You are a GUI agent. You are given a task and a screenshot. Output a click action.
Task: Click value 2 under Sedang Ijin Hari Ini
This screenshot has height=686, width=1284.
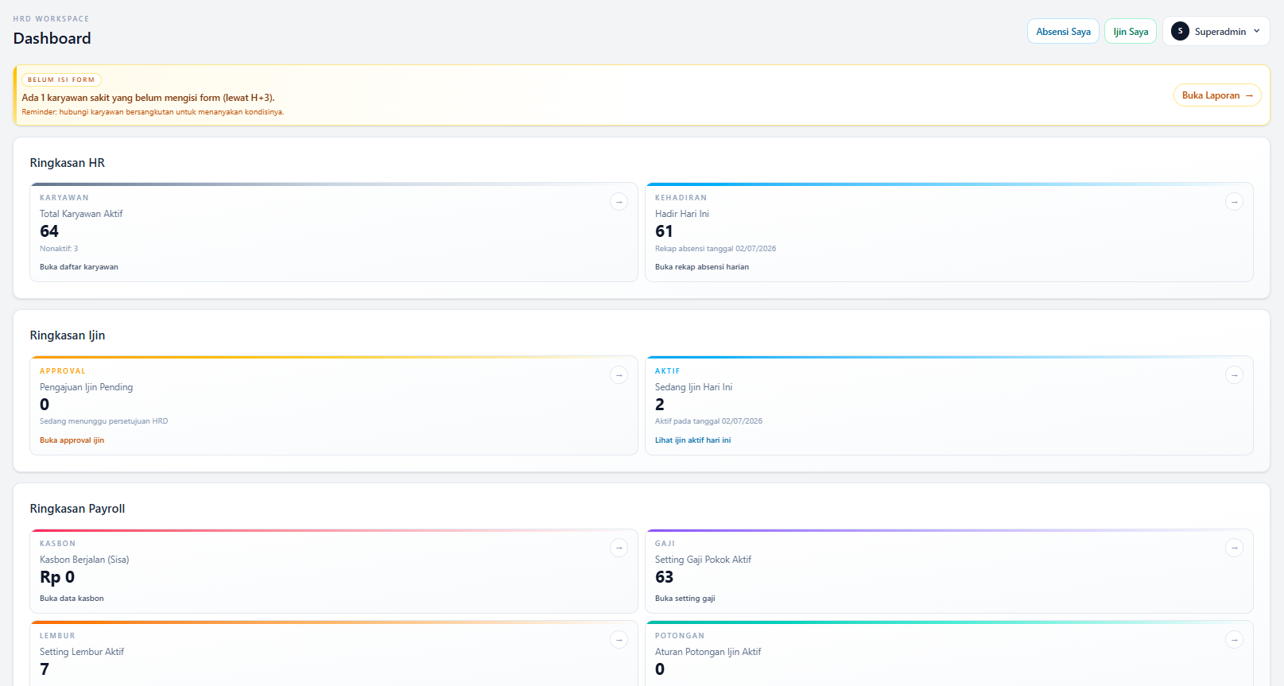(x=659, y=405)
